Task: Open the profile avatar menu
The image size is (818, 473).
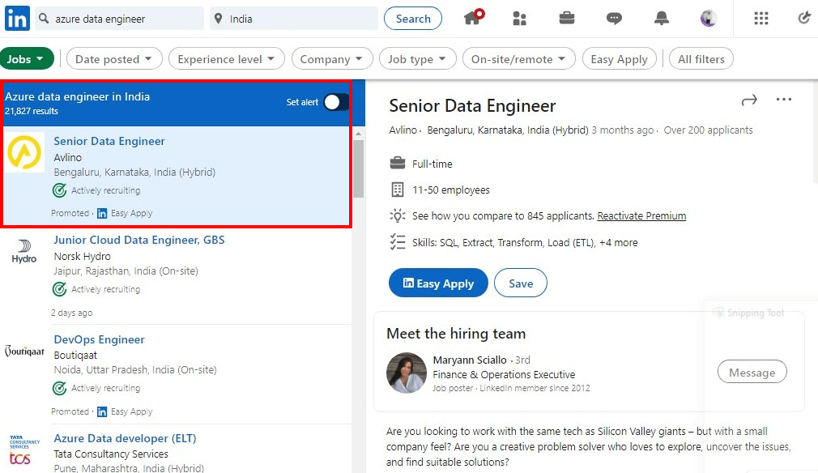Action: [709, 19]
